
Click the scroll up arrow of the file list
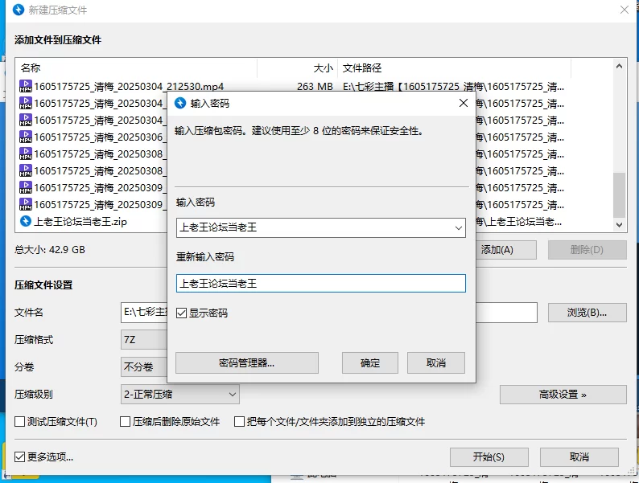click(x=619, y=66)
